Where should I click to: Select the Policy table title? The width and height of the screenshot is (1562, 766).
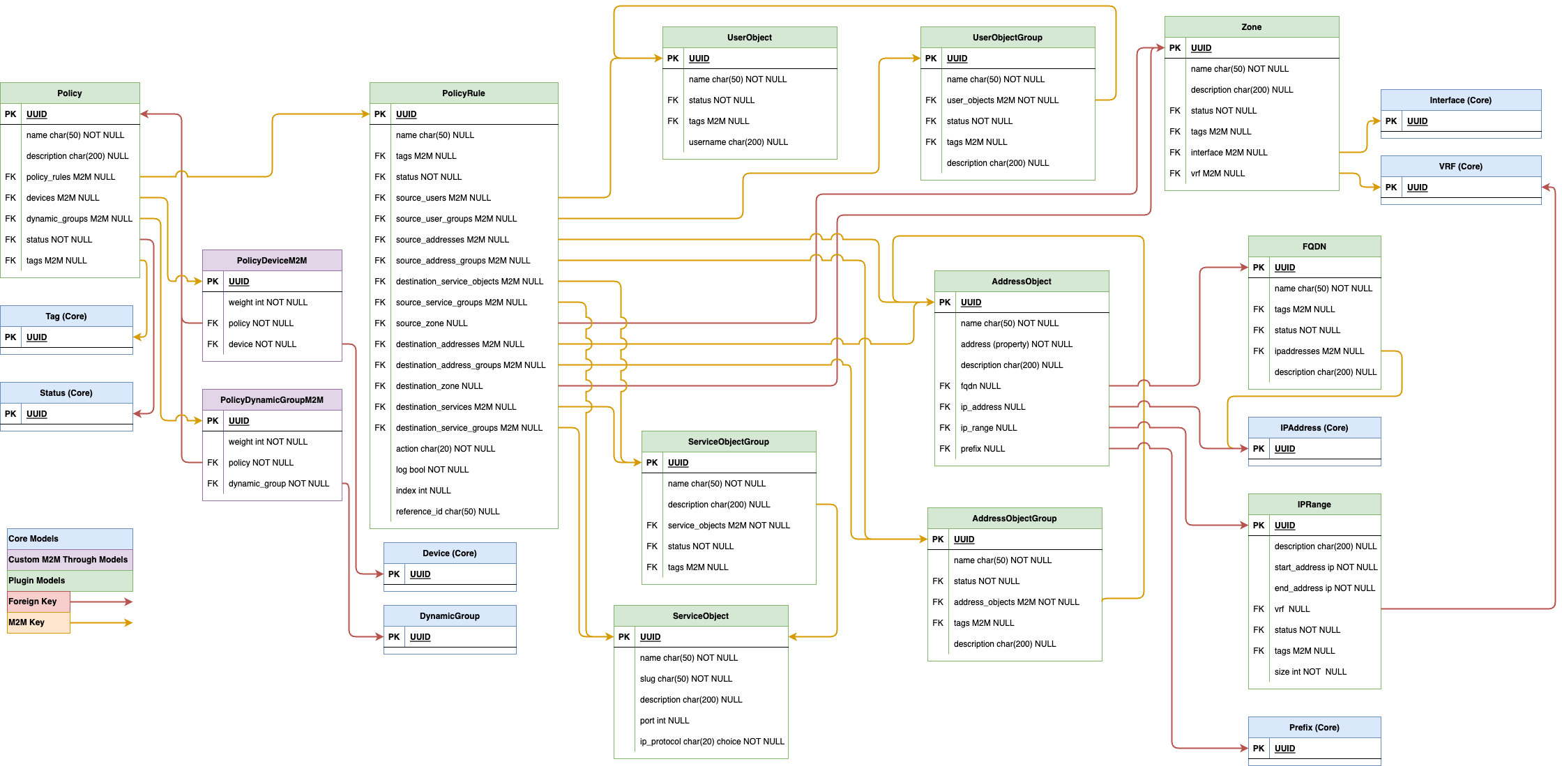coord(70,93)
